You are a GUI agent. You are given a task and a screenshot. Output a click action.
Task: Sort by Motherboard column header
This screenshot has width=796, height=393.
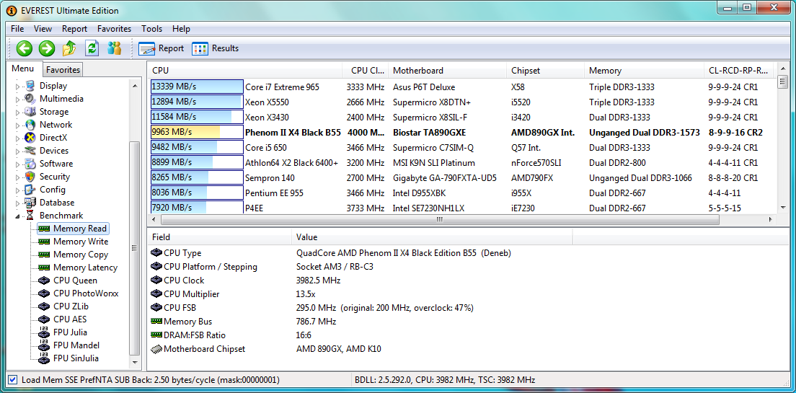click(x=447, y=71)
